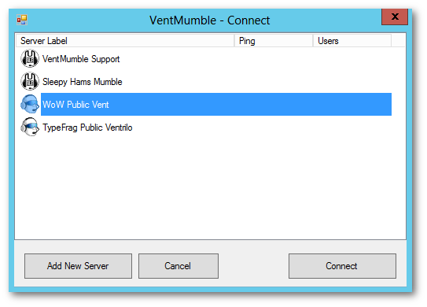Sort servers by the Users column header
Image resolution: width=427 pixels, height=307 pixels.
pos(352,41)
